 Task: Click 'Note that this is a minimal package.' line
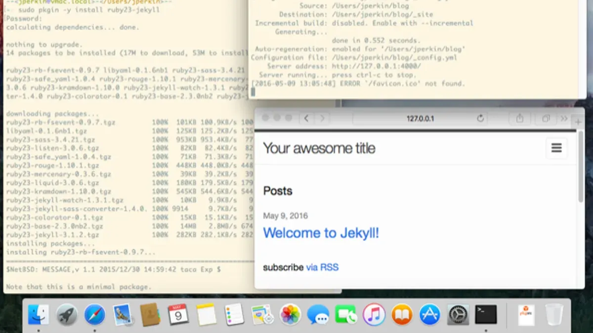pos(79,287)
